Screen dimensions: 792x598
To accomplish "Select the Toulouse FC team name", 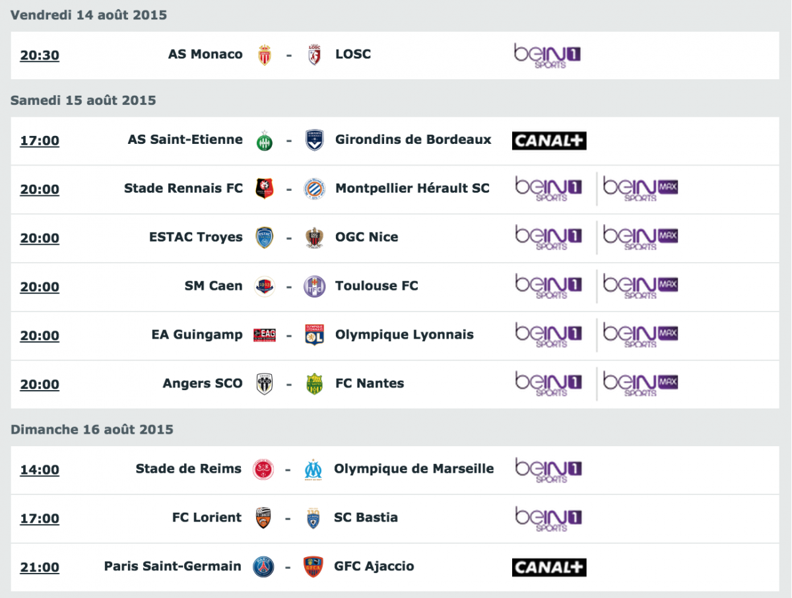I will click(x=377, y=286).
